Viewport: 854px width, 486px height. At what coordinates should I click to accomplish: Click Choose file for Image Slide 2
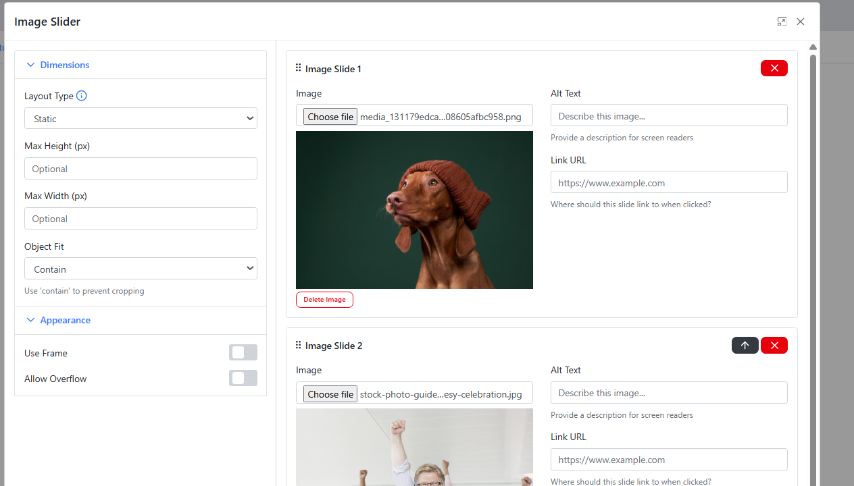[330, 394]
